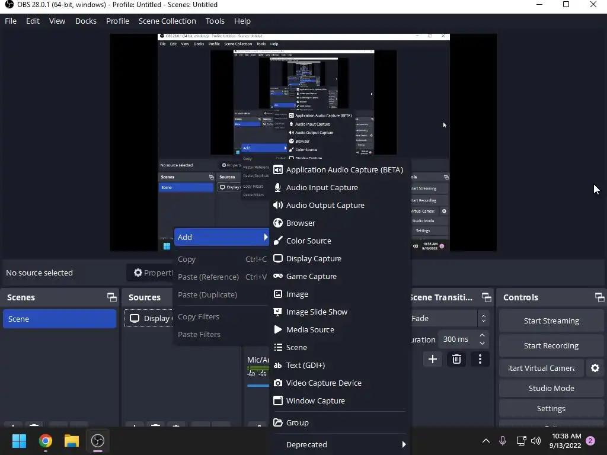
Task: Click the Start Virtual Camera button
Action: click(541, 368)
